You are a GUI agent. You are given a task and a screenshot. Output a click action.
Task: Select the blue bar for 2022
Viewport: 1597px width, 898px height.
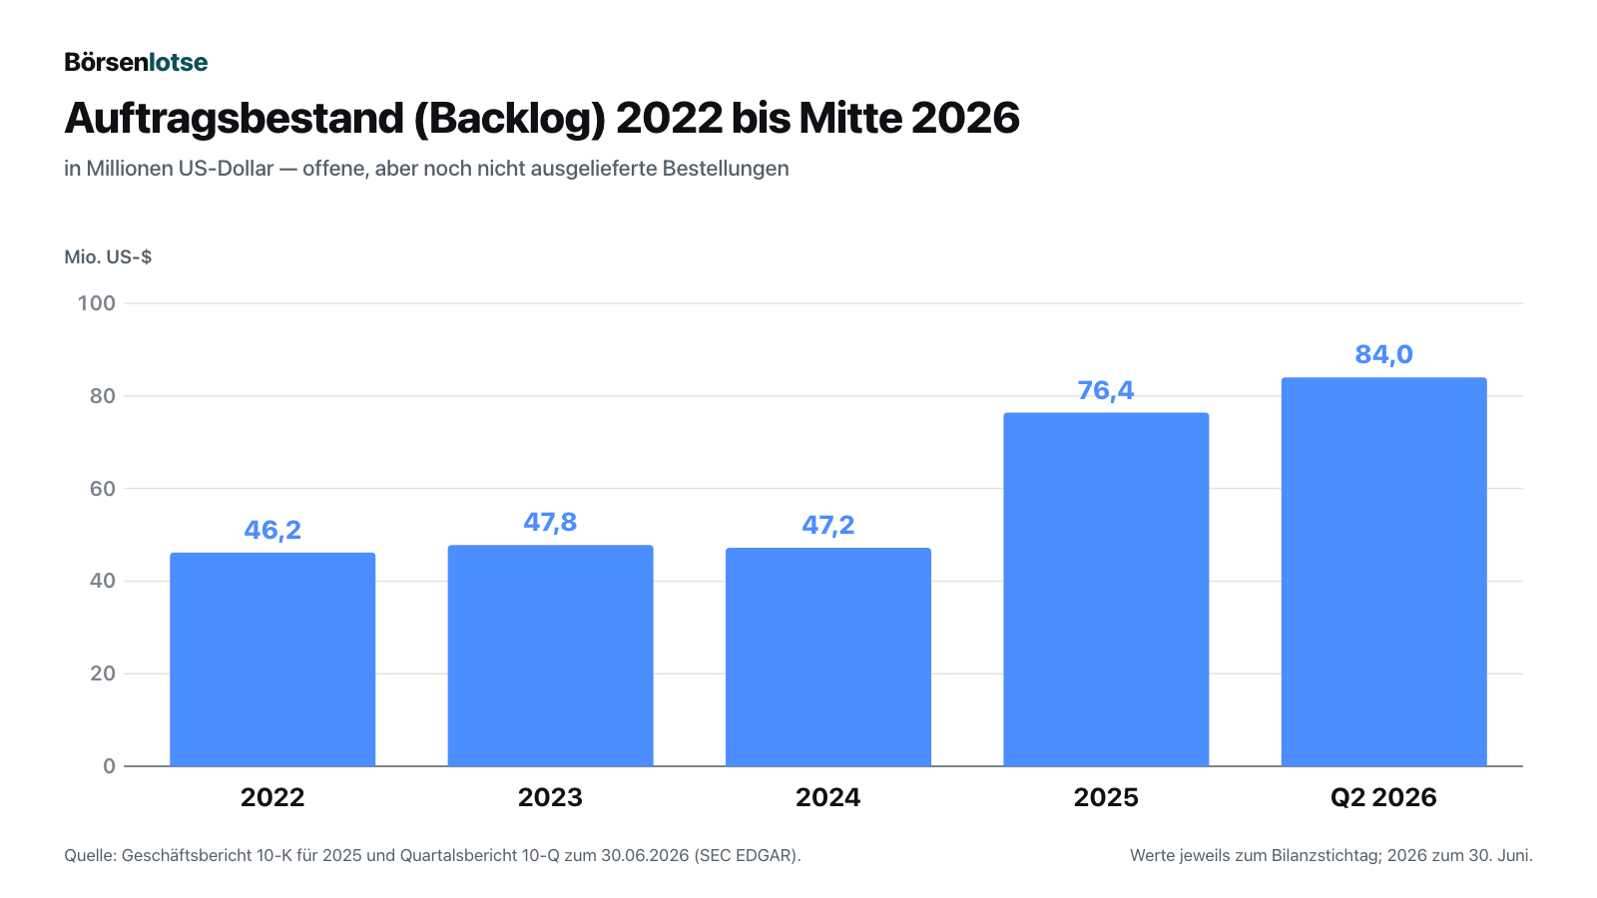272,660
